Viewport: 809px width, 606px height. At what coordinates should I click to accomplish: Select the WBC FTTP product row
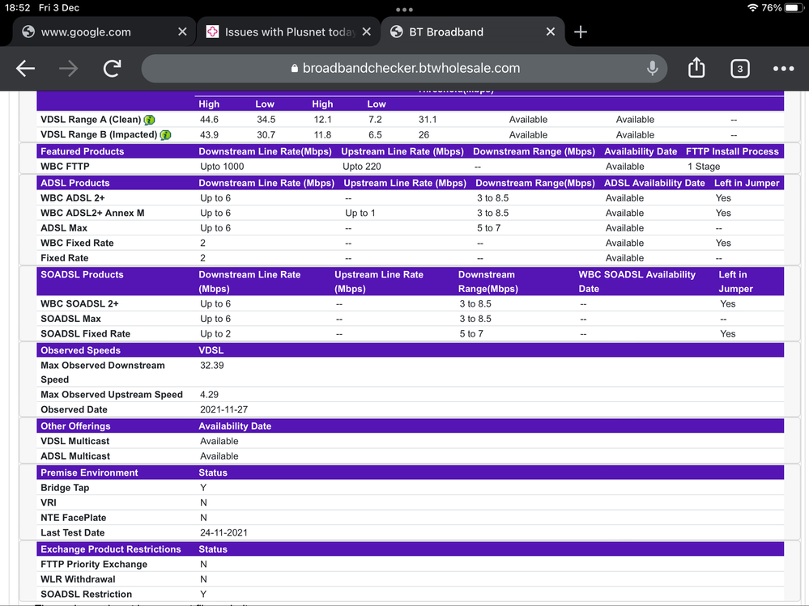[65, 167]
